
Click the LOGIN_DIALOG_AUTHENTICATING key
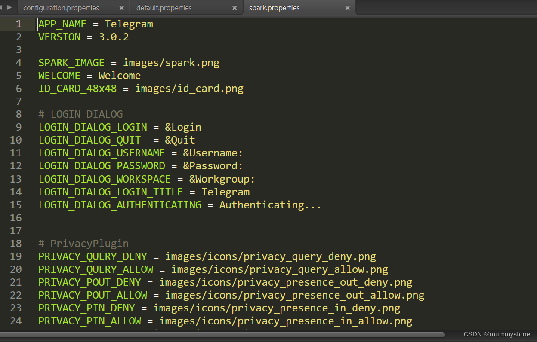click(x=120, y=205)
